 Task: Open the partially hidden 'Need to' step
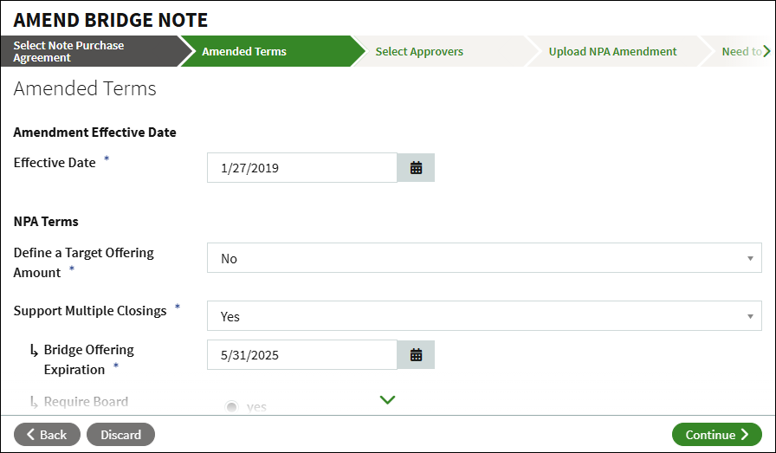[740, 51]
